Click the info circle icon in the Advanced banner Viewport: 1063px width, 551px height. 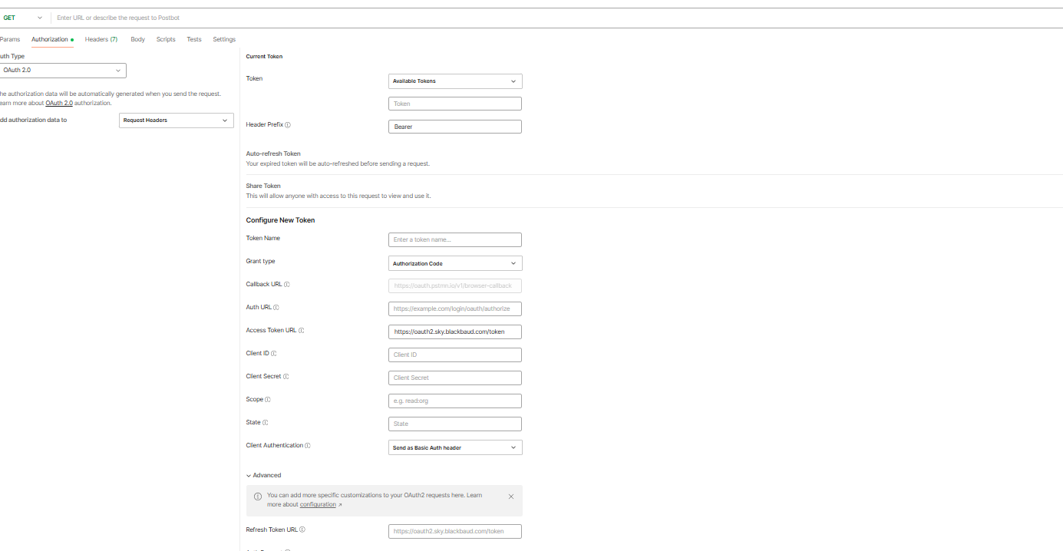(258, 497)
